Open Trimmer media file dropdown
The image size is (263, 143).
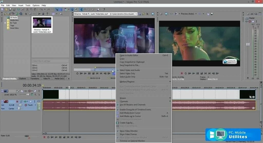(136, 14)
